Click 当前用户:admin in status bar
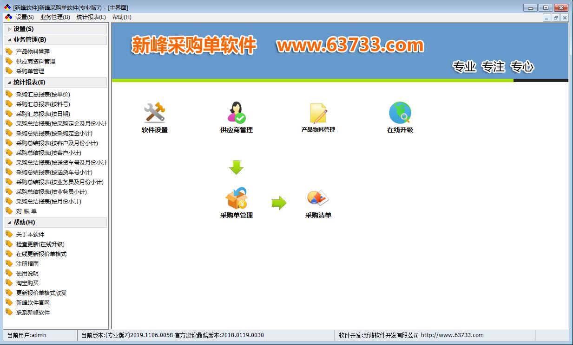 (x=27, y=335)
